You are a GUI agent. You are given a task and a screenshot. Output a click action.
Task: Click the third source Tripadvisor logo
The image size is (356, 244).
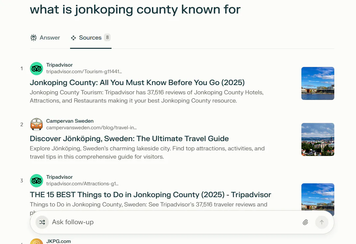click(36, 180)
